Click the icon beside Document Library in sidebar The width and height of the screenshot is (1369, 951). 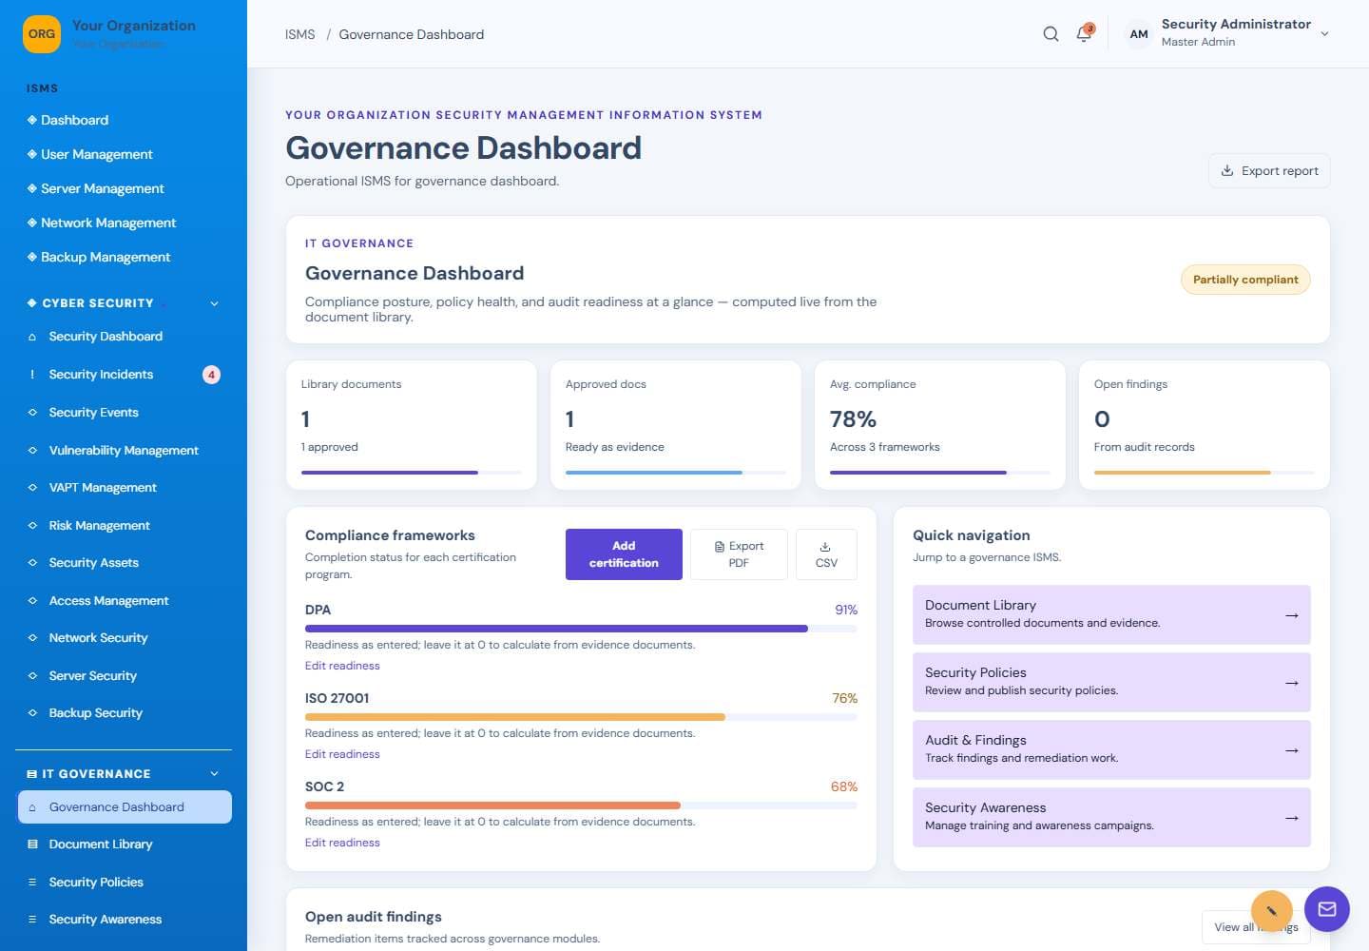[x=32, y=844]
